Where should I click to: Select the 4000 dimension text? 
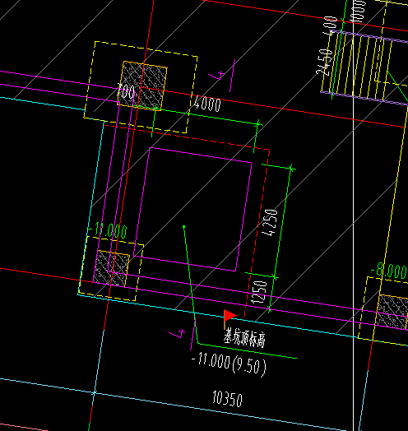207,104
